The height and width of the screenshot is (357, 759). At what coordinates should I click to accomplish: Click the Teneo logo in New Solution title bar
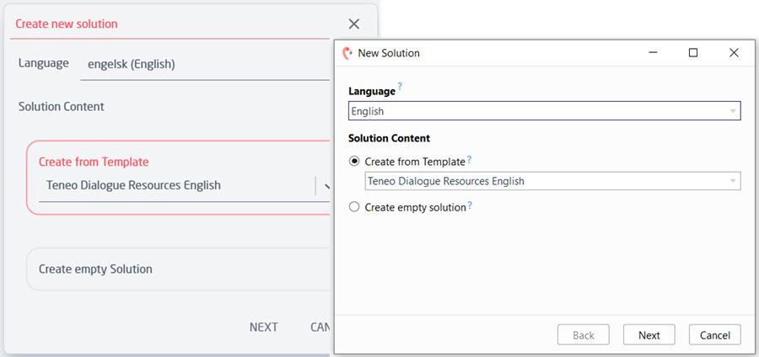[347, 53]
